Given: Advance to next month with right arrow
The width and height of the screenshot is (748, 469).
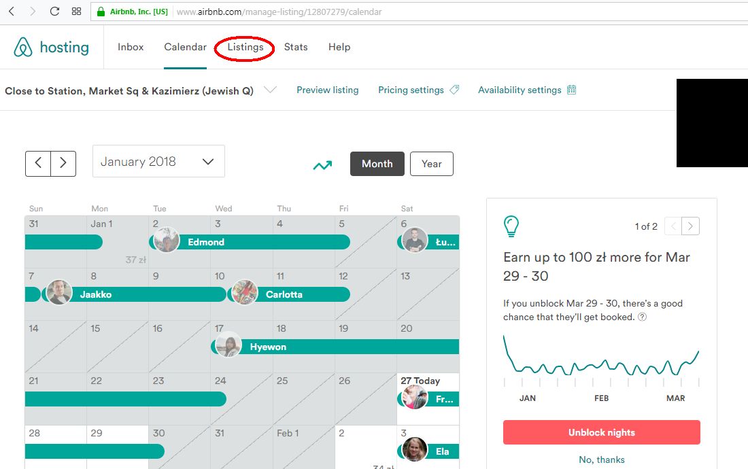Looking at the screenshot, I should click(x=63, y=163).
